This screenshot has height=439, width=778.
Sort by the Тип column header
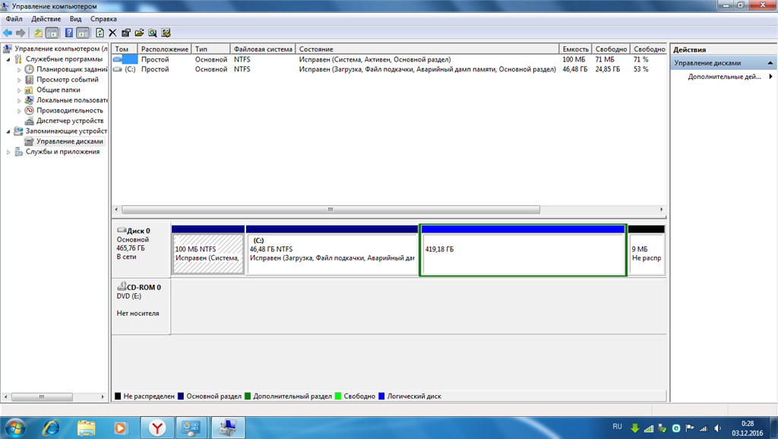[211, 49]
